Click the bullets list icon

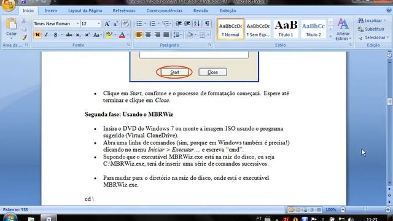139,24
